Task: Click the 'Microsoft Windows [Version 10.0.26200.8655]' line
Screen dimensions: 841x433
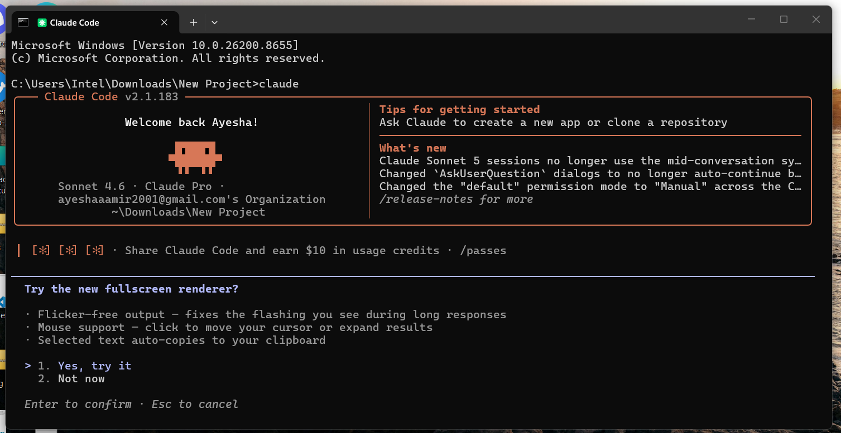Action: pyautogui.click(x=155, y=45)
